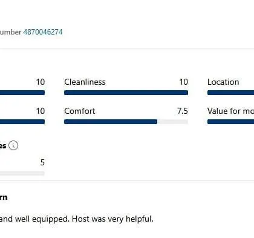The image size is (254, 238).
Task: Click the Cleanliness rating bar
Action: pyautogui.click(x=126, y=93)
